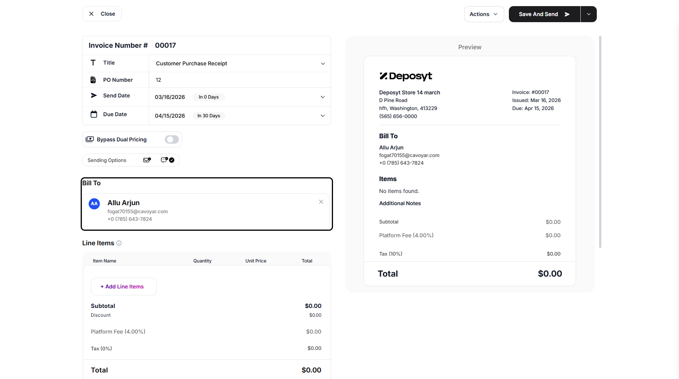
Task: Click the due date 04/15/2026
Action: pyautogui.click(x=170, y=116)
